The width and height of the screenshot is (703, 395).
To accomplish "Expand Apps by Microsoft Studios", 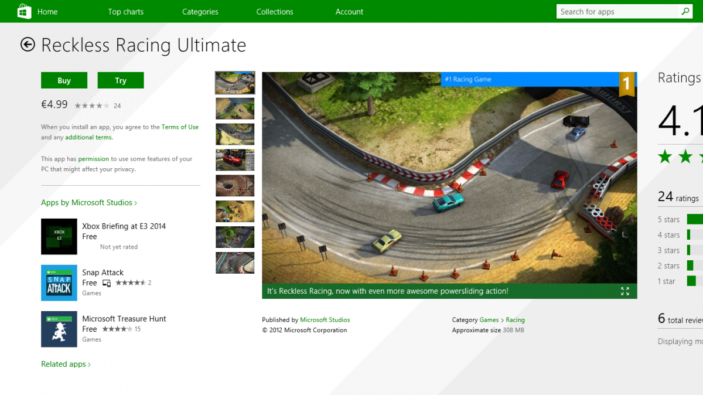I will [89, 203].
